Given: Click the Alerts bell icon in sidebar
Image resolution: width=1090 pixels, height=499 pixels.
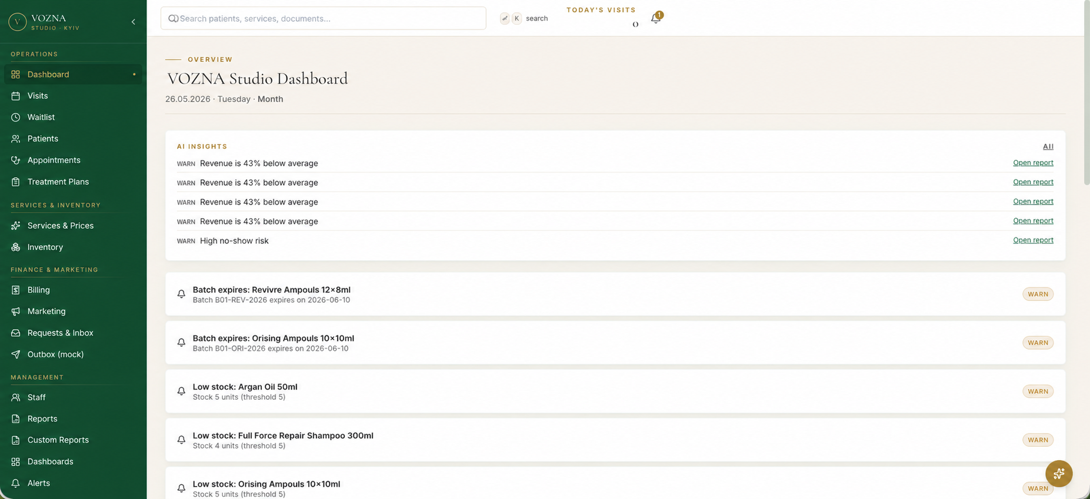Looking at the screenshot, I should 15,483.
